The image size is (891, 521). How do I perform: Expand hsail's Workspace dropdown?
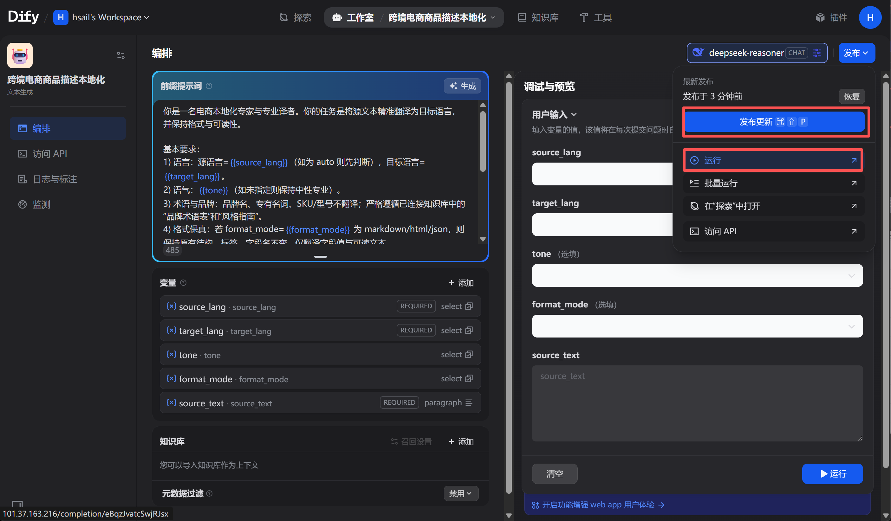tap(111, 17)
